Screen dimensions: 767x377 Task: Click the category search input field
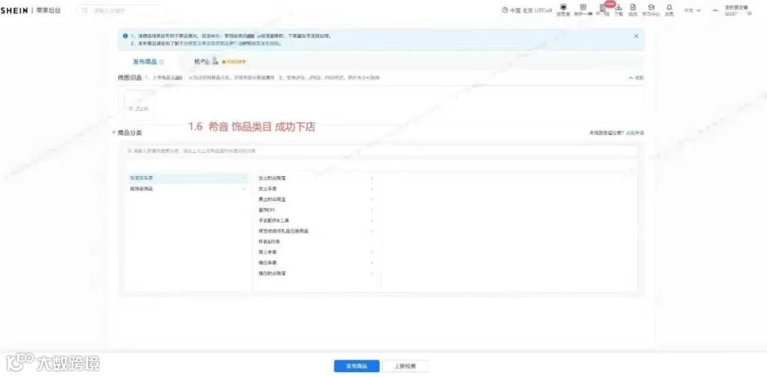pyautogui.click(x=381, y=151)
